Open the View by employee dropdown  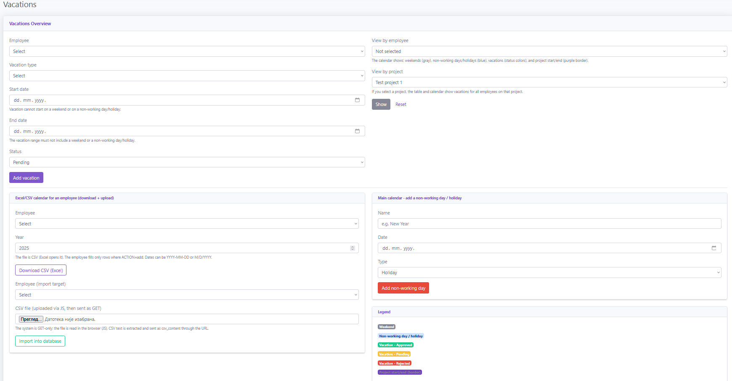click(x=549, y=51)
